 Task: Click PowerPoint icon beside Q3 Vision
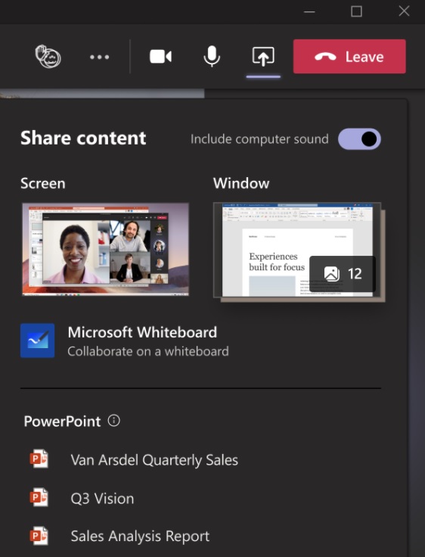[x=39, y=497]
